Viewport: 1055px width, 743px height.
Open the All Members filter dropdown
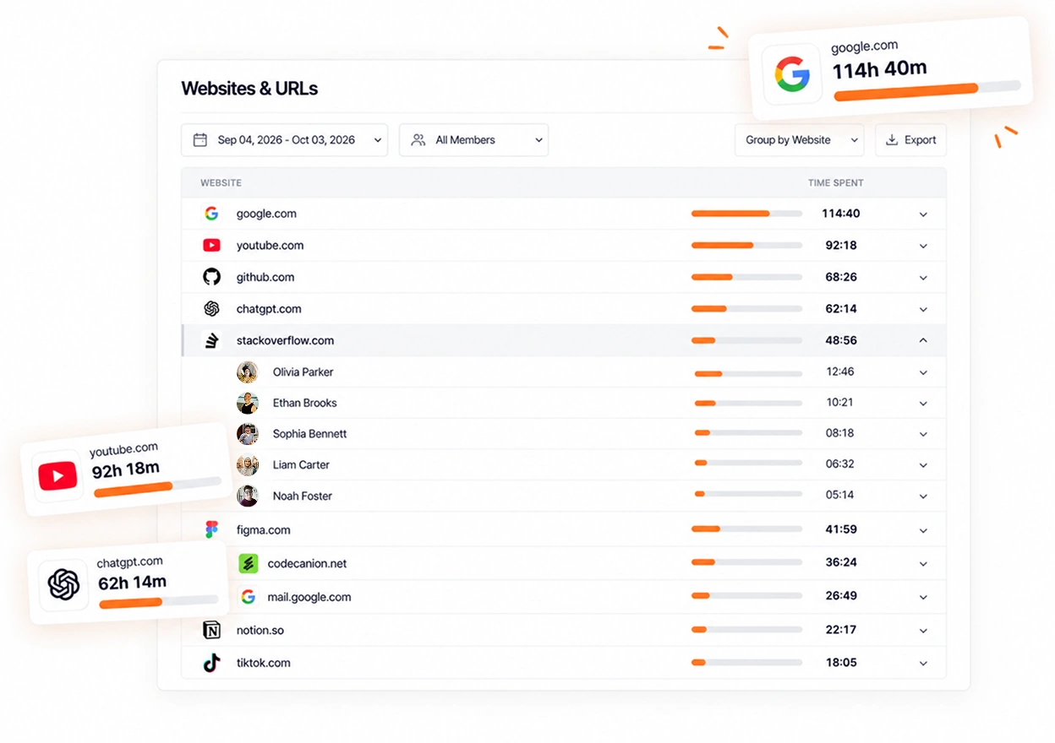pyautogui.click(x=473, y=140)
